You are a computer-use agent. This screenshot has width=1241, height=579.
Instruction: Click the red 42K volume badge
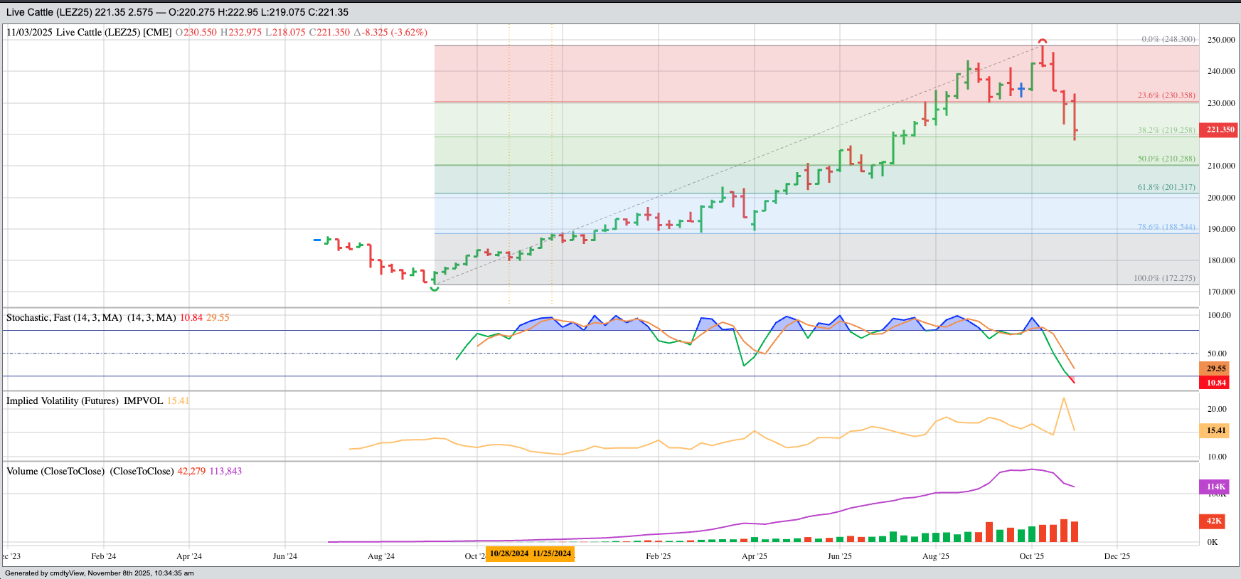click(1214, 521)
